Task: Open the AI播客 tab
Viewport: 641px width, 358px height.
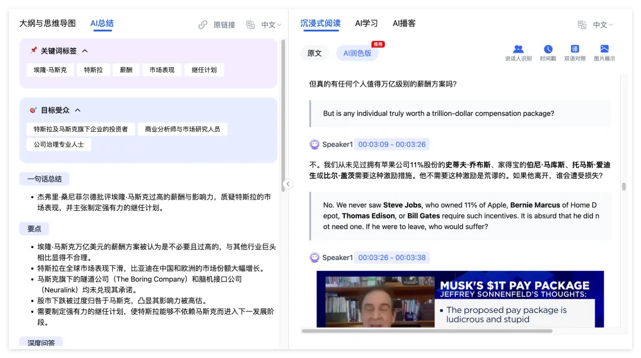Action: coord(404,23)
